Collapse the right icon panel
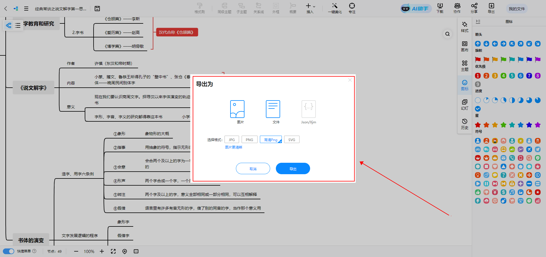The width and height of the screenshot is (546, 257). [478, 22]
